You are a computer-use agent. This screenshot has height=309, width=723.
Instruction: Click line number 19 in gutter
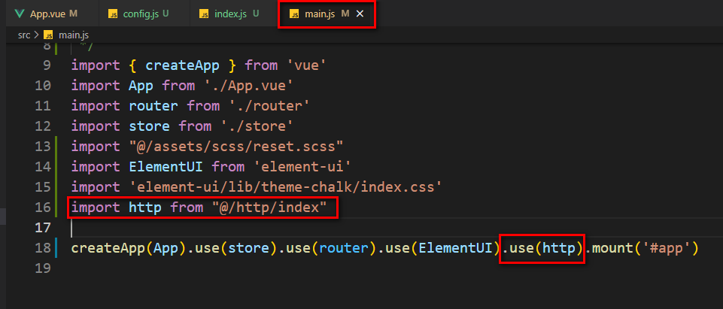(x=43, y=268)
